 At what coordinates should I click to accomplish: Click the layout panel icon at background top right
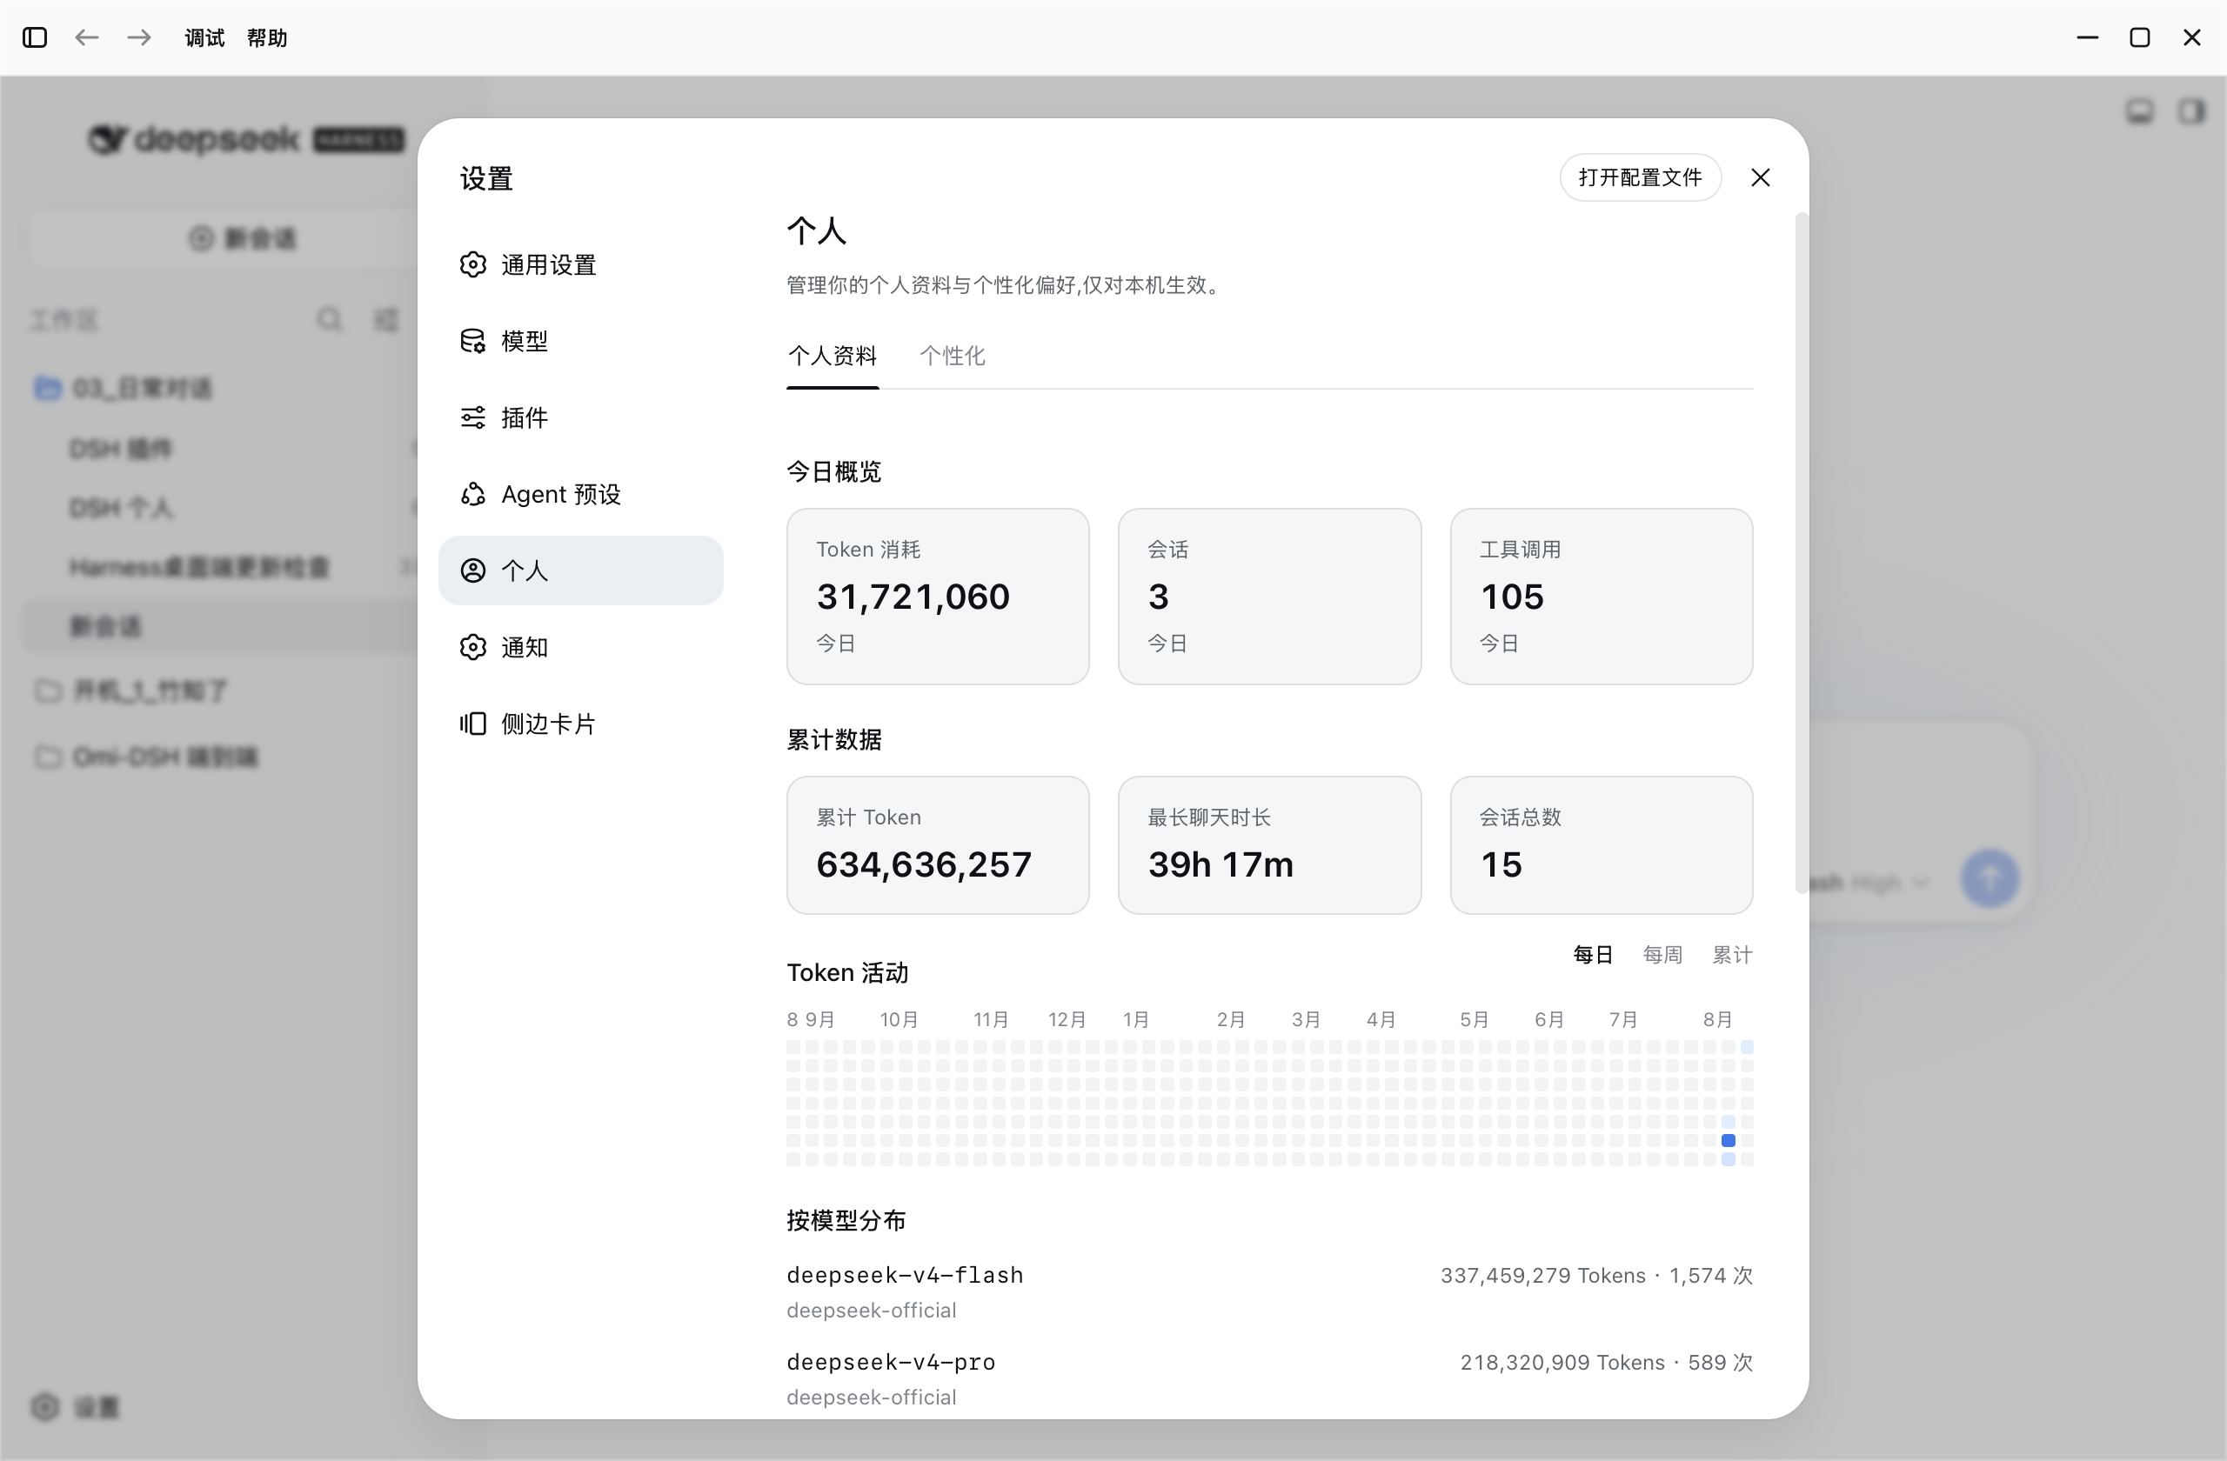[2140, 111]
